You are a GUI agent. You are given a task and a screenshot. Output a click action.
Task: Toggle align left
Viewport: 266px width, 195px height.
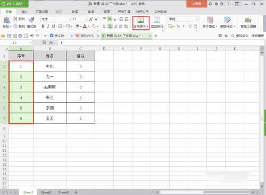click(104, 26)
